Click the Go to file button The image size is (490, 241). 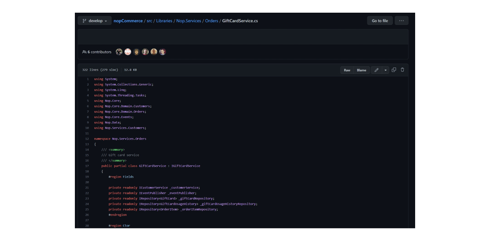pyautogui.click(x=380, y=20)
